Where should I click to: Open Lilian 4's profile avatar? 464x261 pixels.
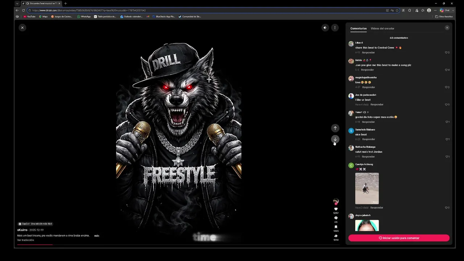(351, 44)
